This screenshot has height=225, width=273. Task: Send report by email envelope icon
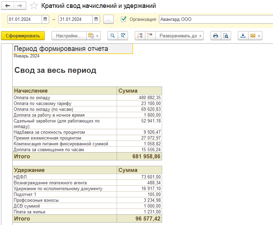[253, 36]
